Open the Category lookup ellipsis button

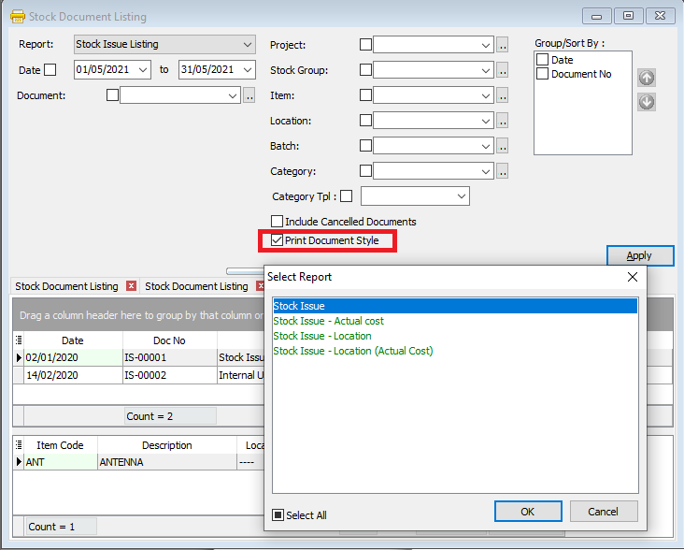point(502,171)
